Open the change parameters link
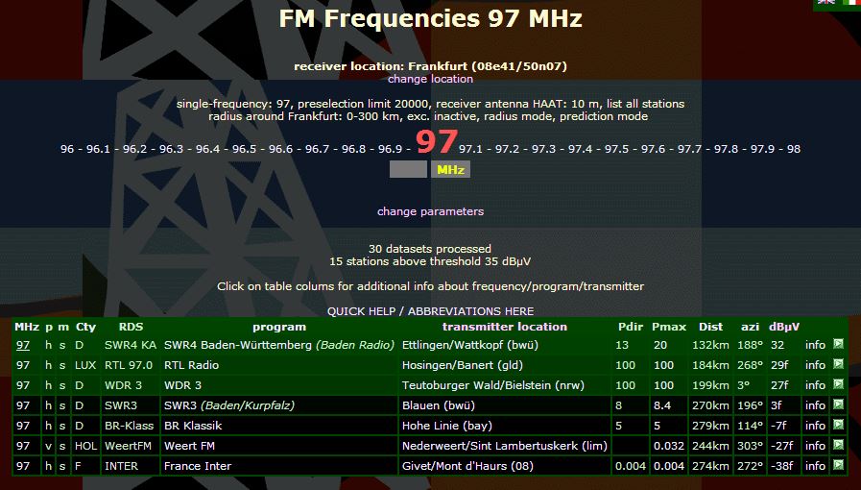The height and width of the screenshot is (490, 861). (x=430, y=211)
